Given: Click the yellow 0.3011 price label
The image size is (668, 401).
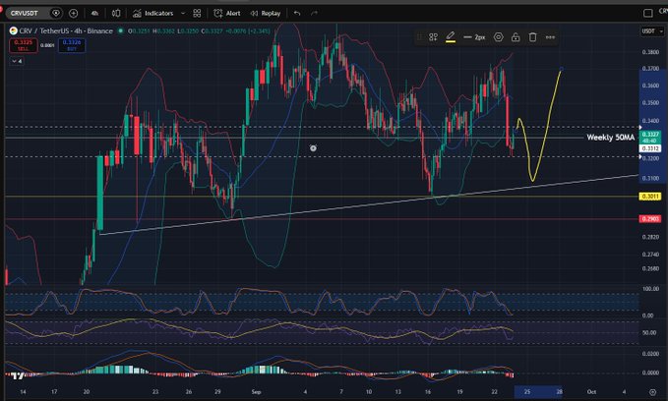Looking at the screenshot, I should (649, 197).
